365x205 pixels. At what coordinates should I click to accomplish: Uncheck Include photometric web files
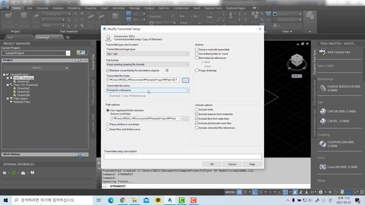coord(197,123)
